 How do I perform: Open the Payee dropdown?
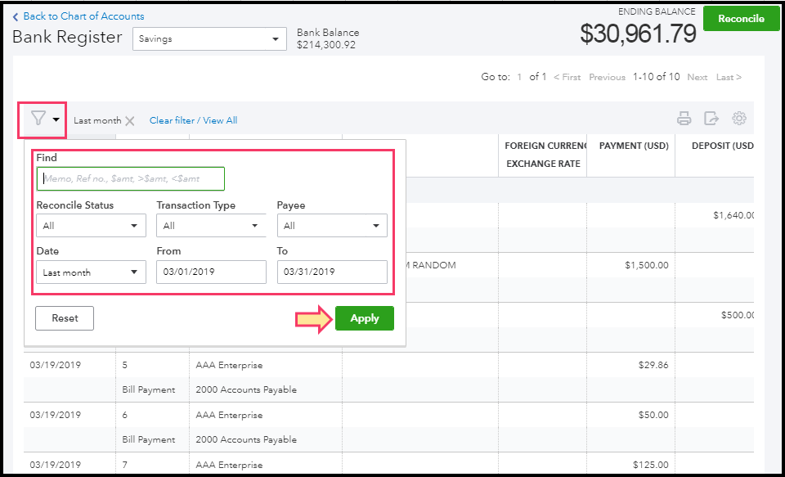pyautogui.click(x=331, y=225)
